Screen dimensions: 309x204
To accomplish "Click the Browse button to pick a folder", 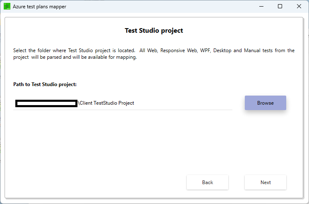I will 265,103.
